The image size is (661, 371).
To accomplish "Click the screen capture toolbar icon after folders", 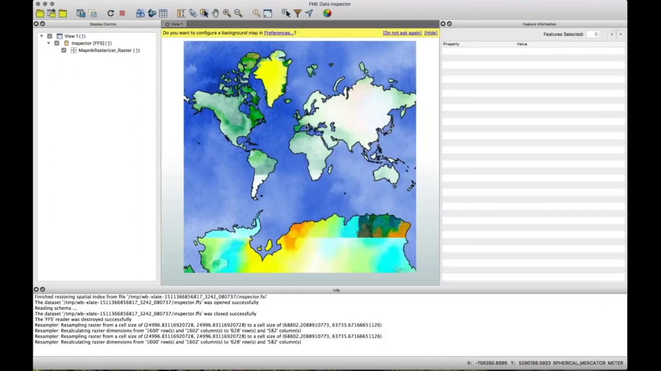I will tap(81, 13).
